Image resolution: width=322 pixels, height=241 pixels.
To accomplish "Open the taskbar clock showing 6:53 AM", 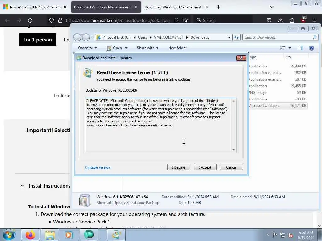I will pos(306,235).
